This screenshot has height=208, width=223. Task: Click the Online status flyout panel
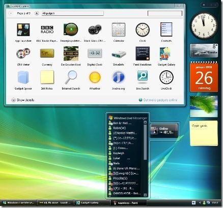tap(164, 130)
